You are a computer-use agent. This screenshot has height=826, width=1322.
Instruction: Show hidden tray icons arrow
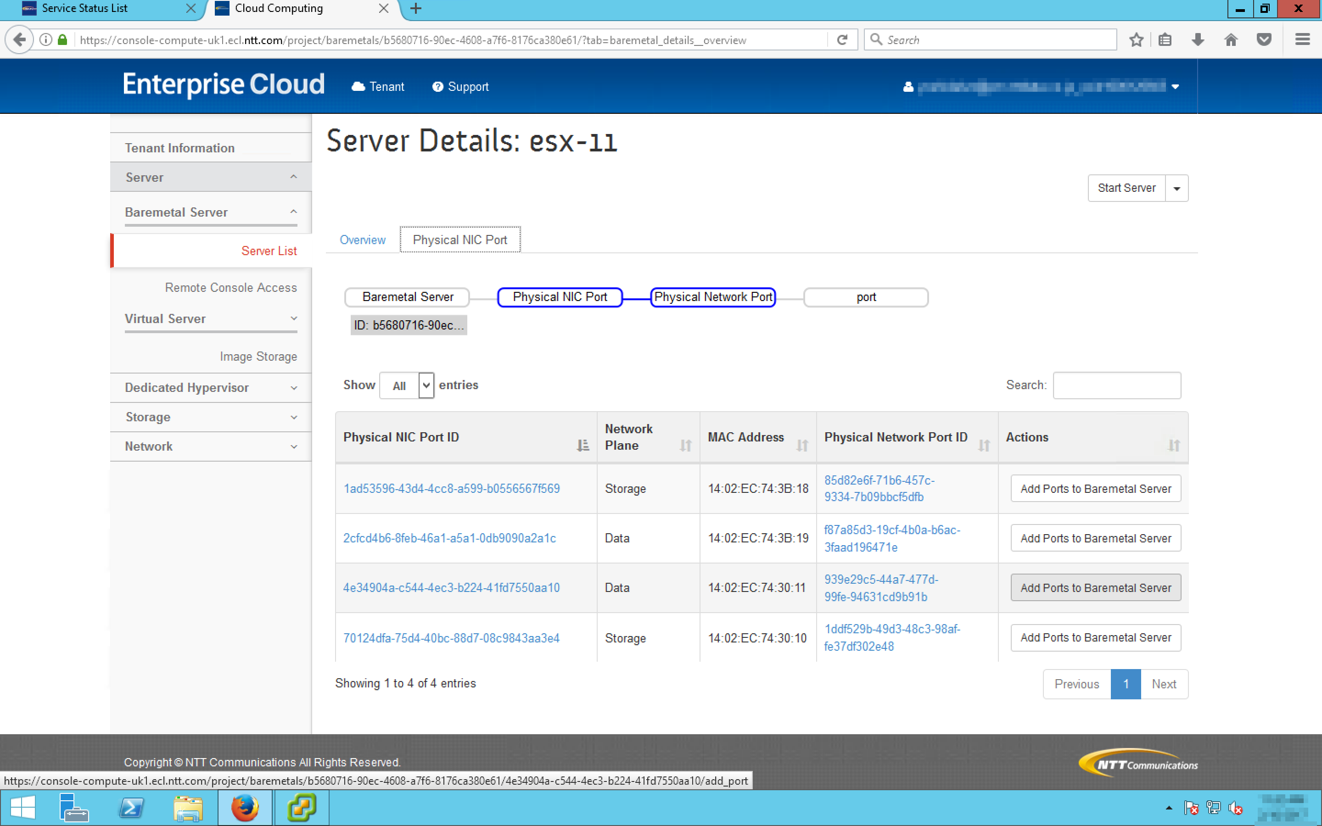[1169, 808]
